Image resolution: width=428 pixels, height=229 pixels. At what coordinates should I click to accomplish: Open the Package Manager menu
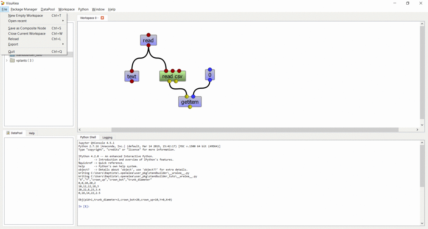pos(24,9)
